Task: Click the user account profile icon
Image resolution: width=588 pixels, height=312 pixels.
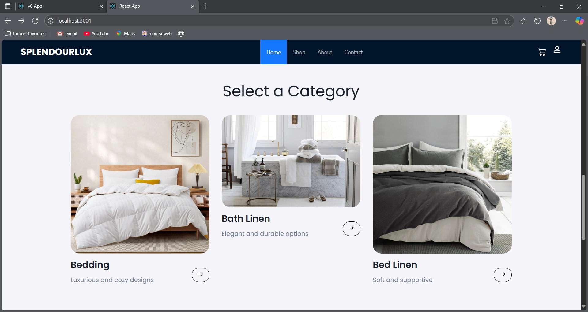Action: tap(557, 50)
